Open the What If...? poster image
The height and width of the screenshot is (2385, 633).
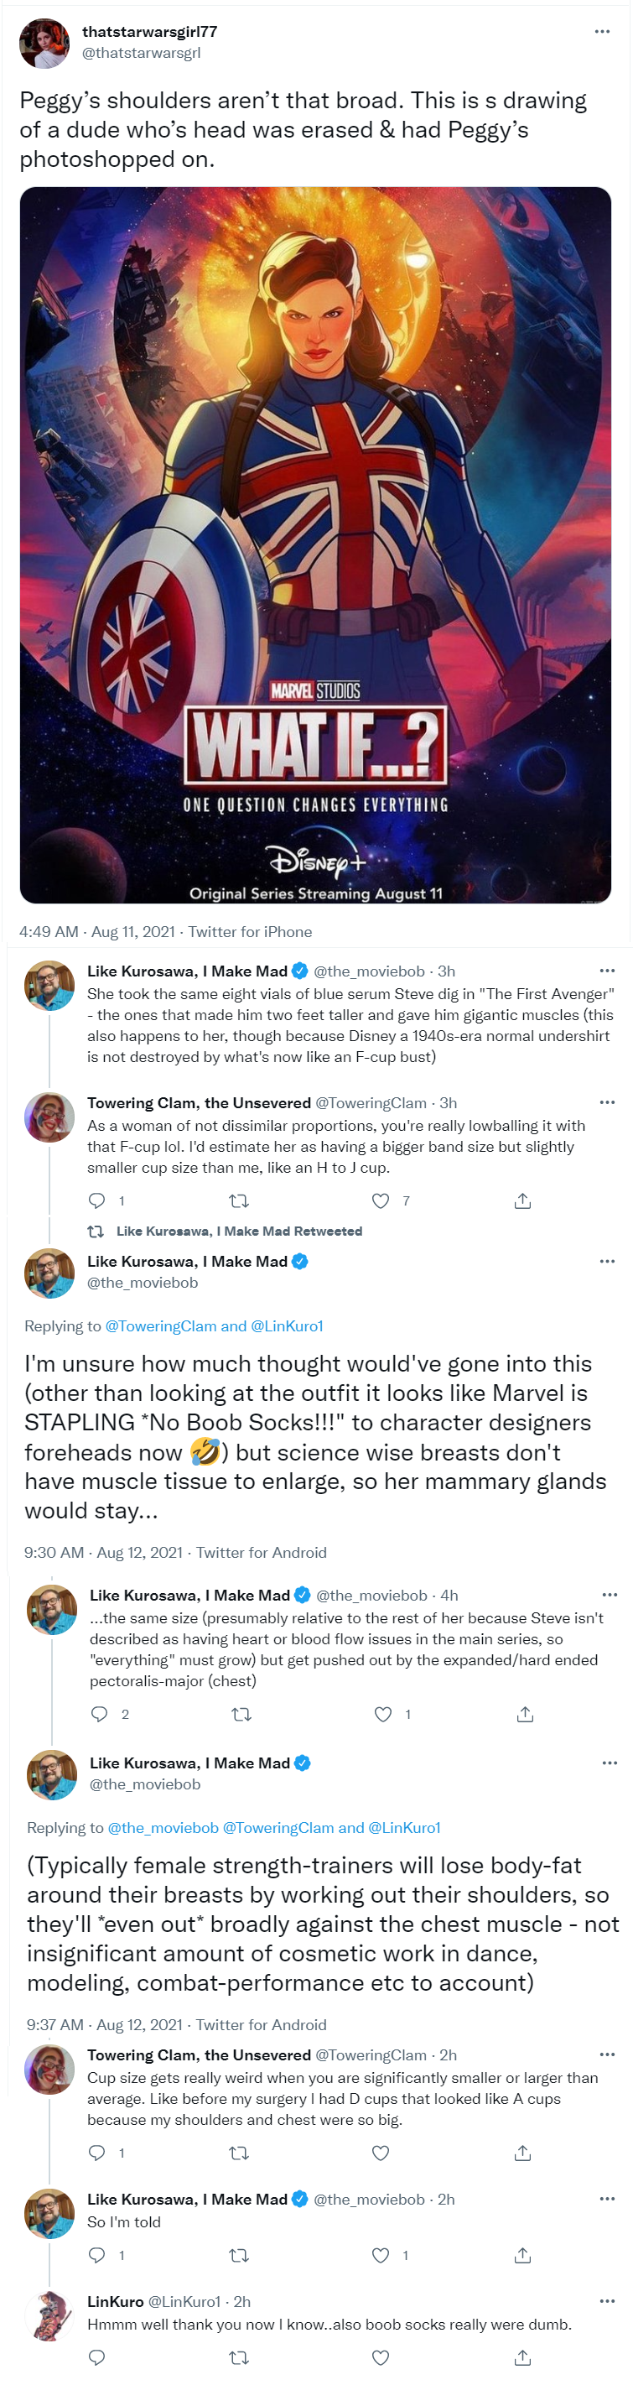pyautogui.click(x=314, y=544)
